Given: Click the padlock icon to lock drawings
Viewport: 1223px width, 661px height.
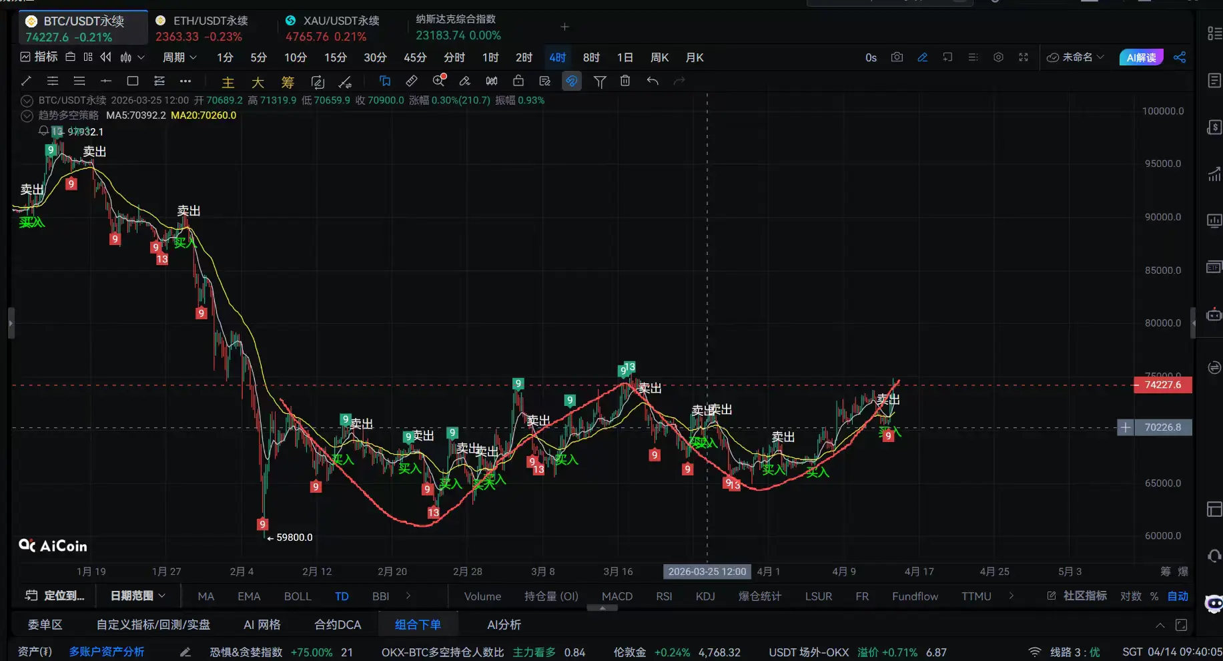Looking at the screenshot, I should pos(518,81).
